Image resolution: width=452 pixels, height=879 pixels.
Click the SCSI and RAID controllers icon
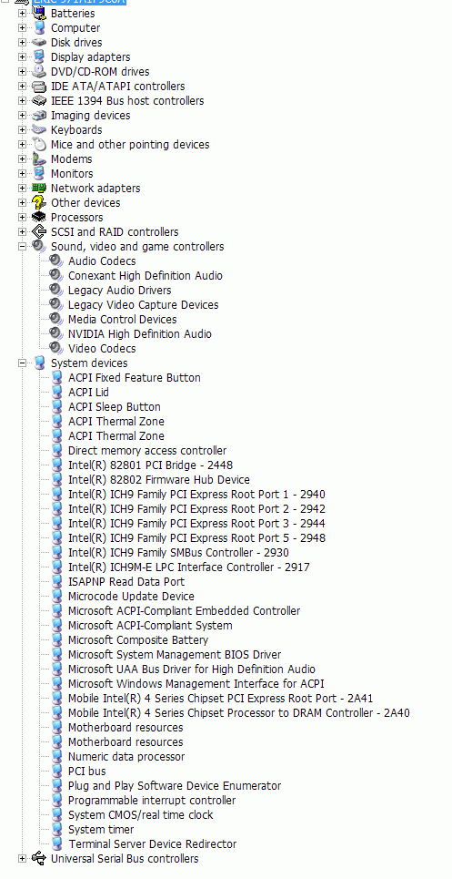38,231
